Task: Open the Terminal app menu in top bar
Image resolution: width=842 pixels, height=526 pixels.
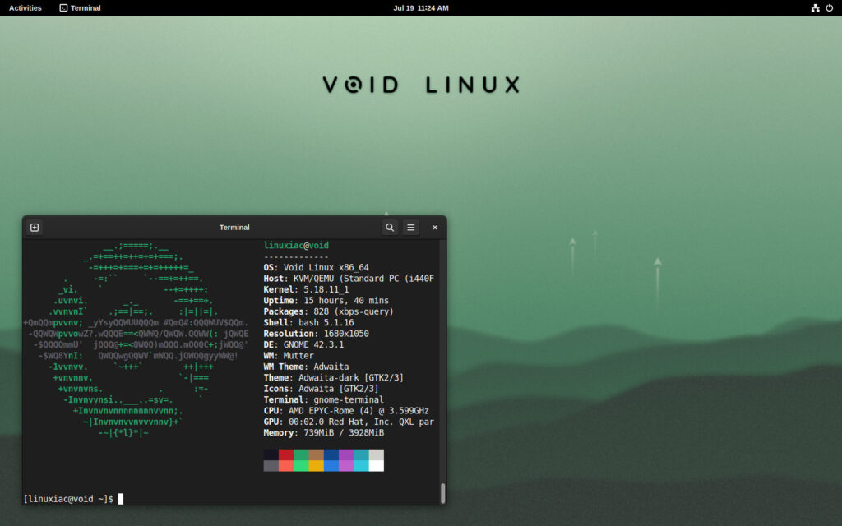Action: coord(80,8)
